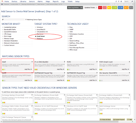136x123 pixels.
Task: Open help icon on IMAP sensor card
Action: 32,62
